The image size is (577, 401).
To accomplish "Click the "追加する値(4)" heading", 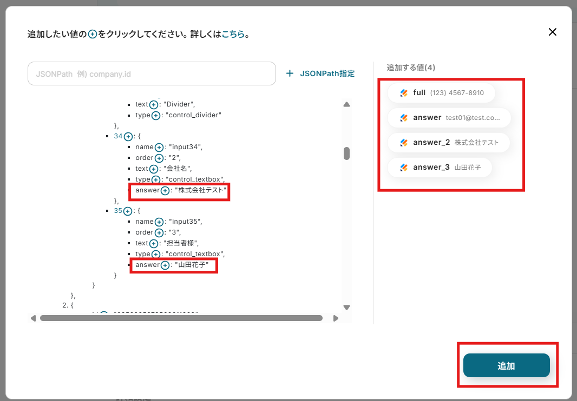I will [411, 68].
